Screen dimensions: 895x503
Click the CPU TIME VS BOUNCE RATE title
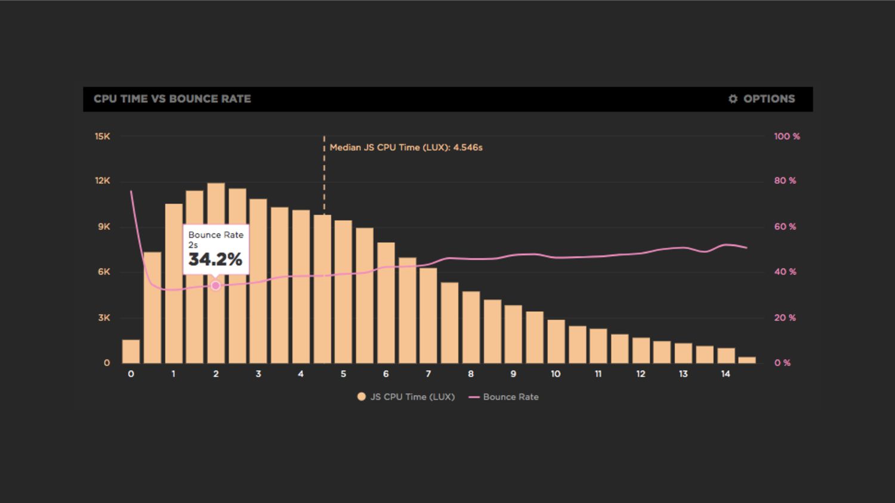(x=172, y=99)
